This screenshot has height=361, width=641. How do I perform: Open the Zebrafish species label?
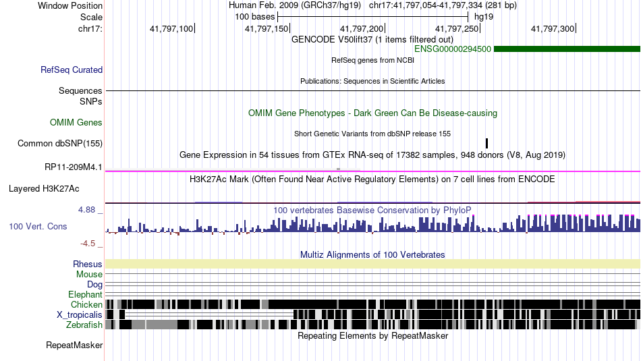[x=84, y=325]
